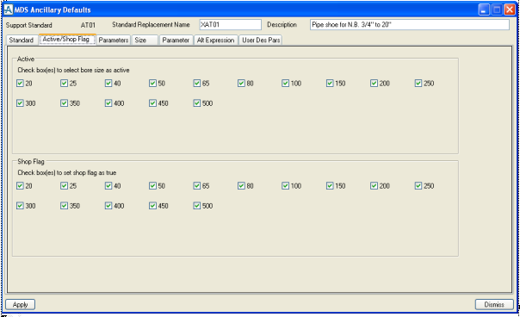This screenshot has height=317, width=520.
Task: Click the Support Standard label
Action: 29,25
